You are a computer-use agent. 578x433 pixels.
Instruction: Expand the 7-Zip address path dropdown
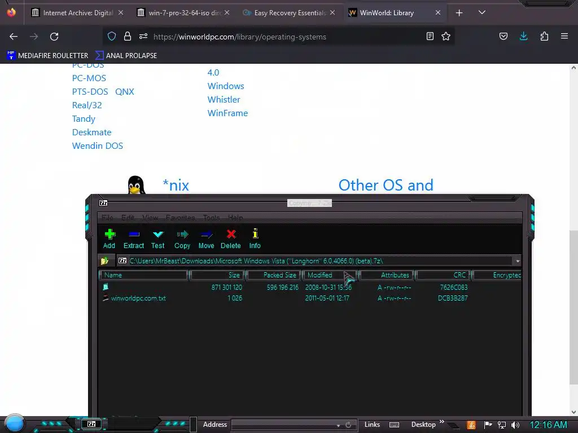tap(518, 261)
